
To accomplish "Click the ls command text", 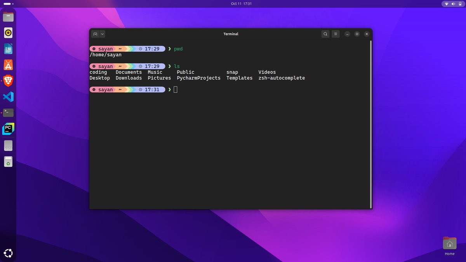I will tap(177, 66).
